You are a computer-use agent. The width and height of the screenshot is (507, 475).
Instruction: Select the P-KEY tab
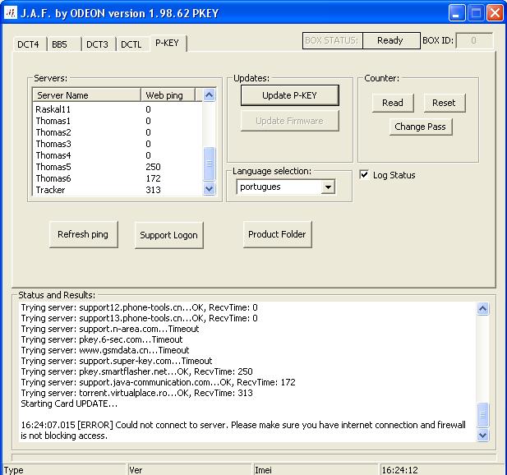tap(167, 43)
